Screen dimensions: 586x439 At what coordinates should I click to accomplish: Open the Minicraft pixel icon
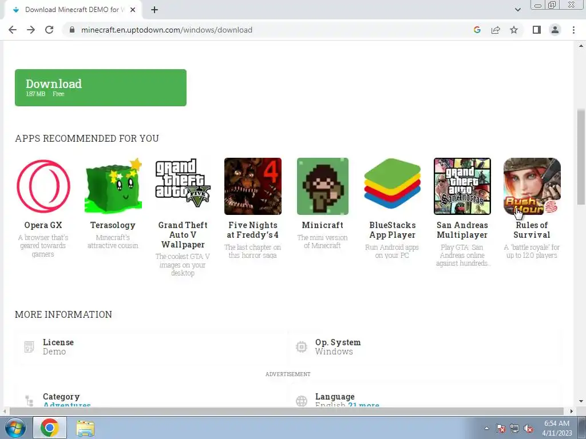point(323,186)
